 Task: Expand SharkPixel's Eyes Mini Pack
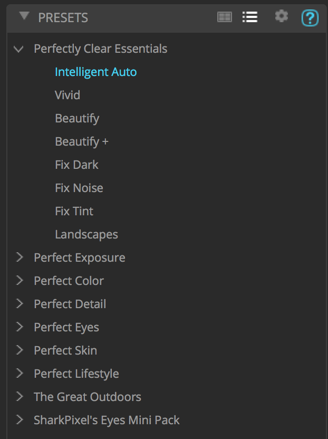pyautogui.click(x=20, y=420)
